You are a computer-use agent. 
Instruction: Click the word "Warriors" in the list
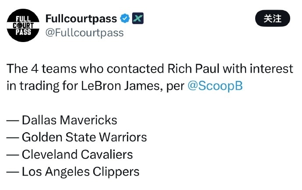click(122, 137)
